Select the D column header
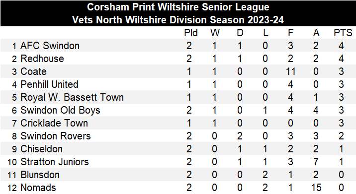Viewport: 356px width, 194px height. (240, 33)
